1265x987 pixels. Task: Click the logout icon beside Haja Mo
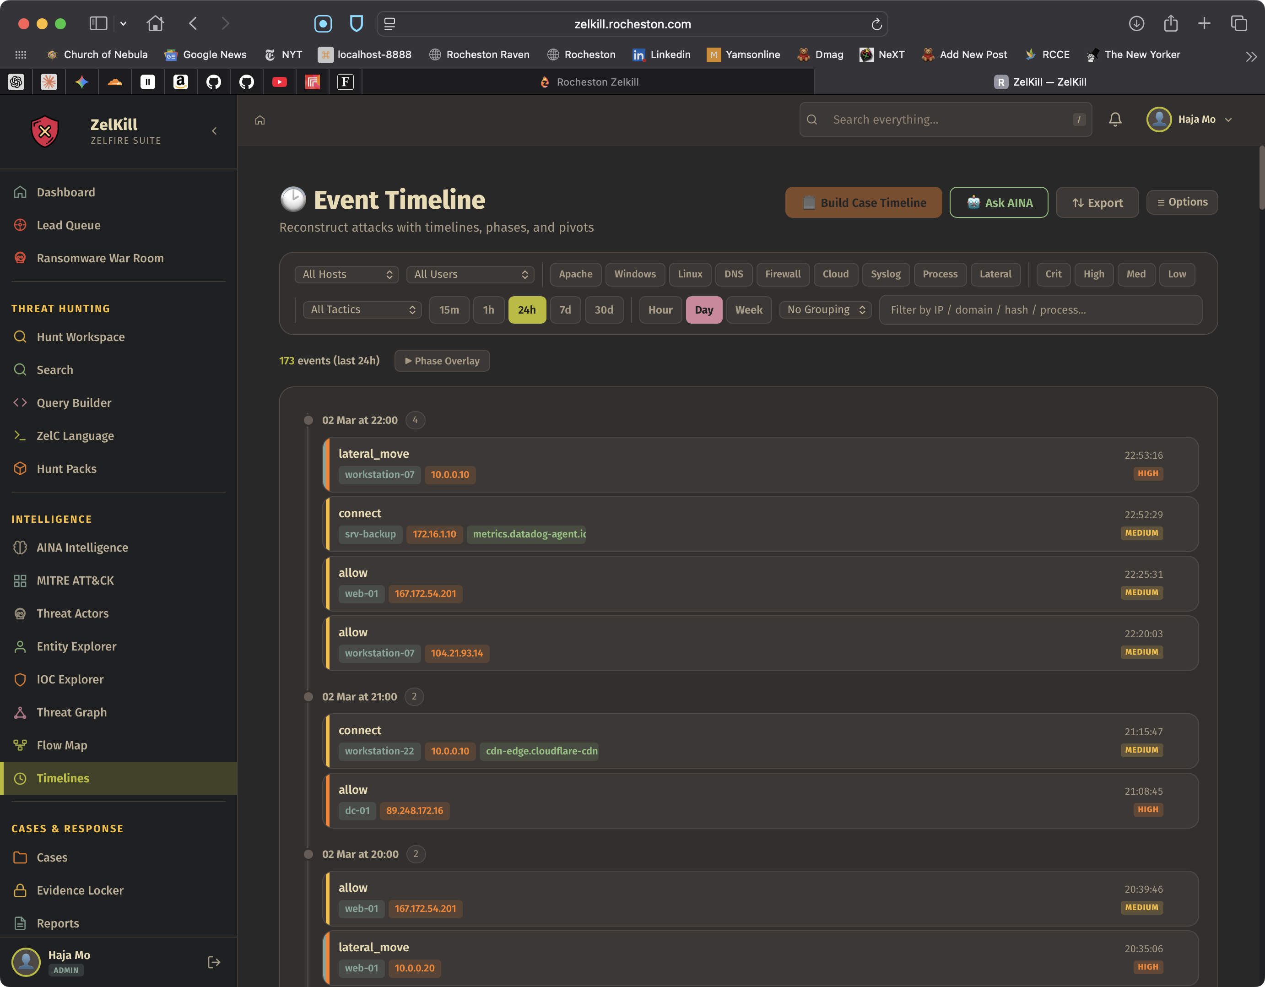[214, 961]
